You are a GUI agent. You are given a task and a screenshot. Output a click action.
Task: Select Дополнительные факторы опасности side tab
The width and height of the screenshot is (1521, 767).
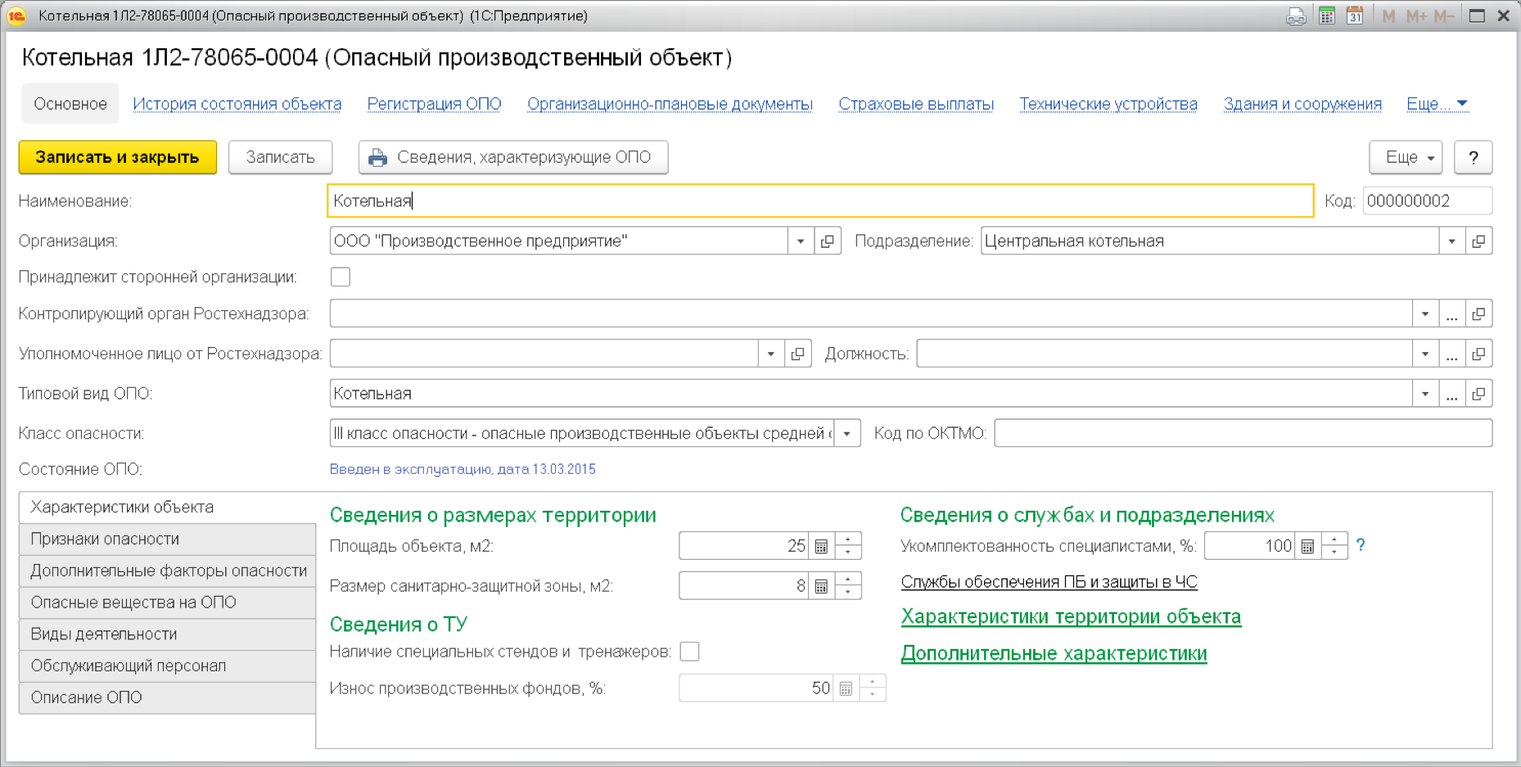(167, 571)
